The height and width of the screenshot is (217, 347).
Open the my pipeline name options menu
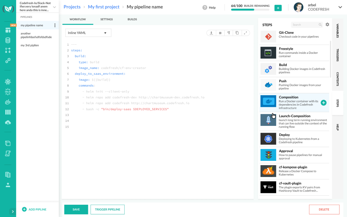tap(55, 25)
